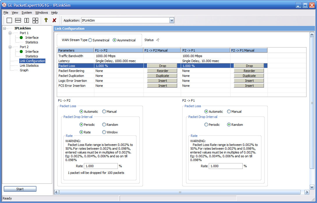Open Statistics under Port 1
317x203 pixels.
tap(31, 42)
